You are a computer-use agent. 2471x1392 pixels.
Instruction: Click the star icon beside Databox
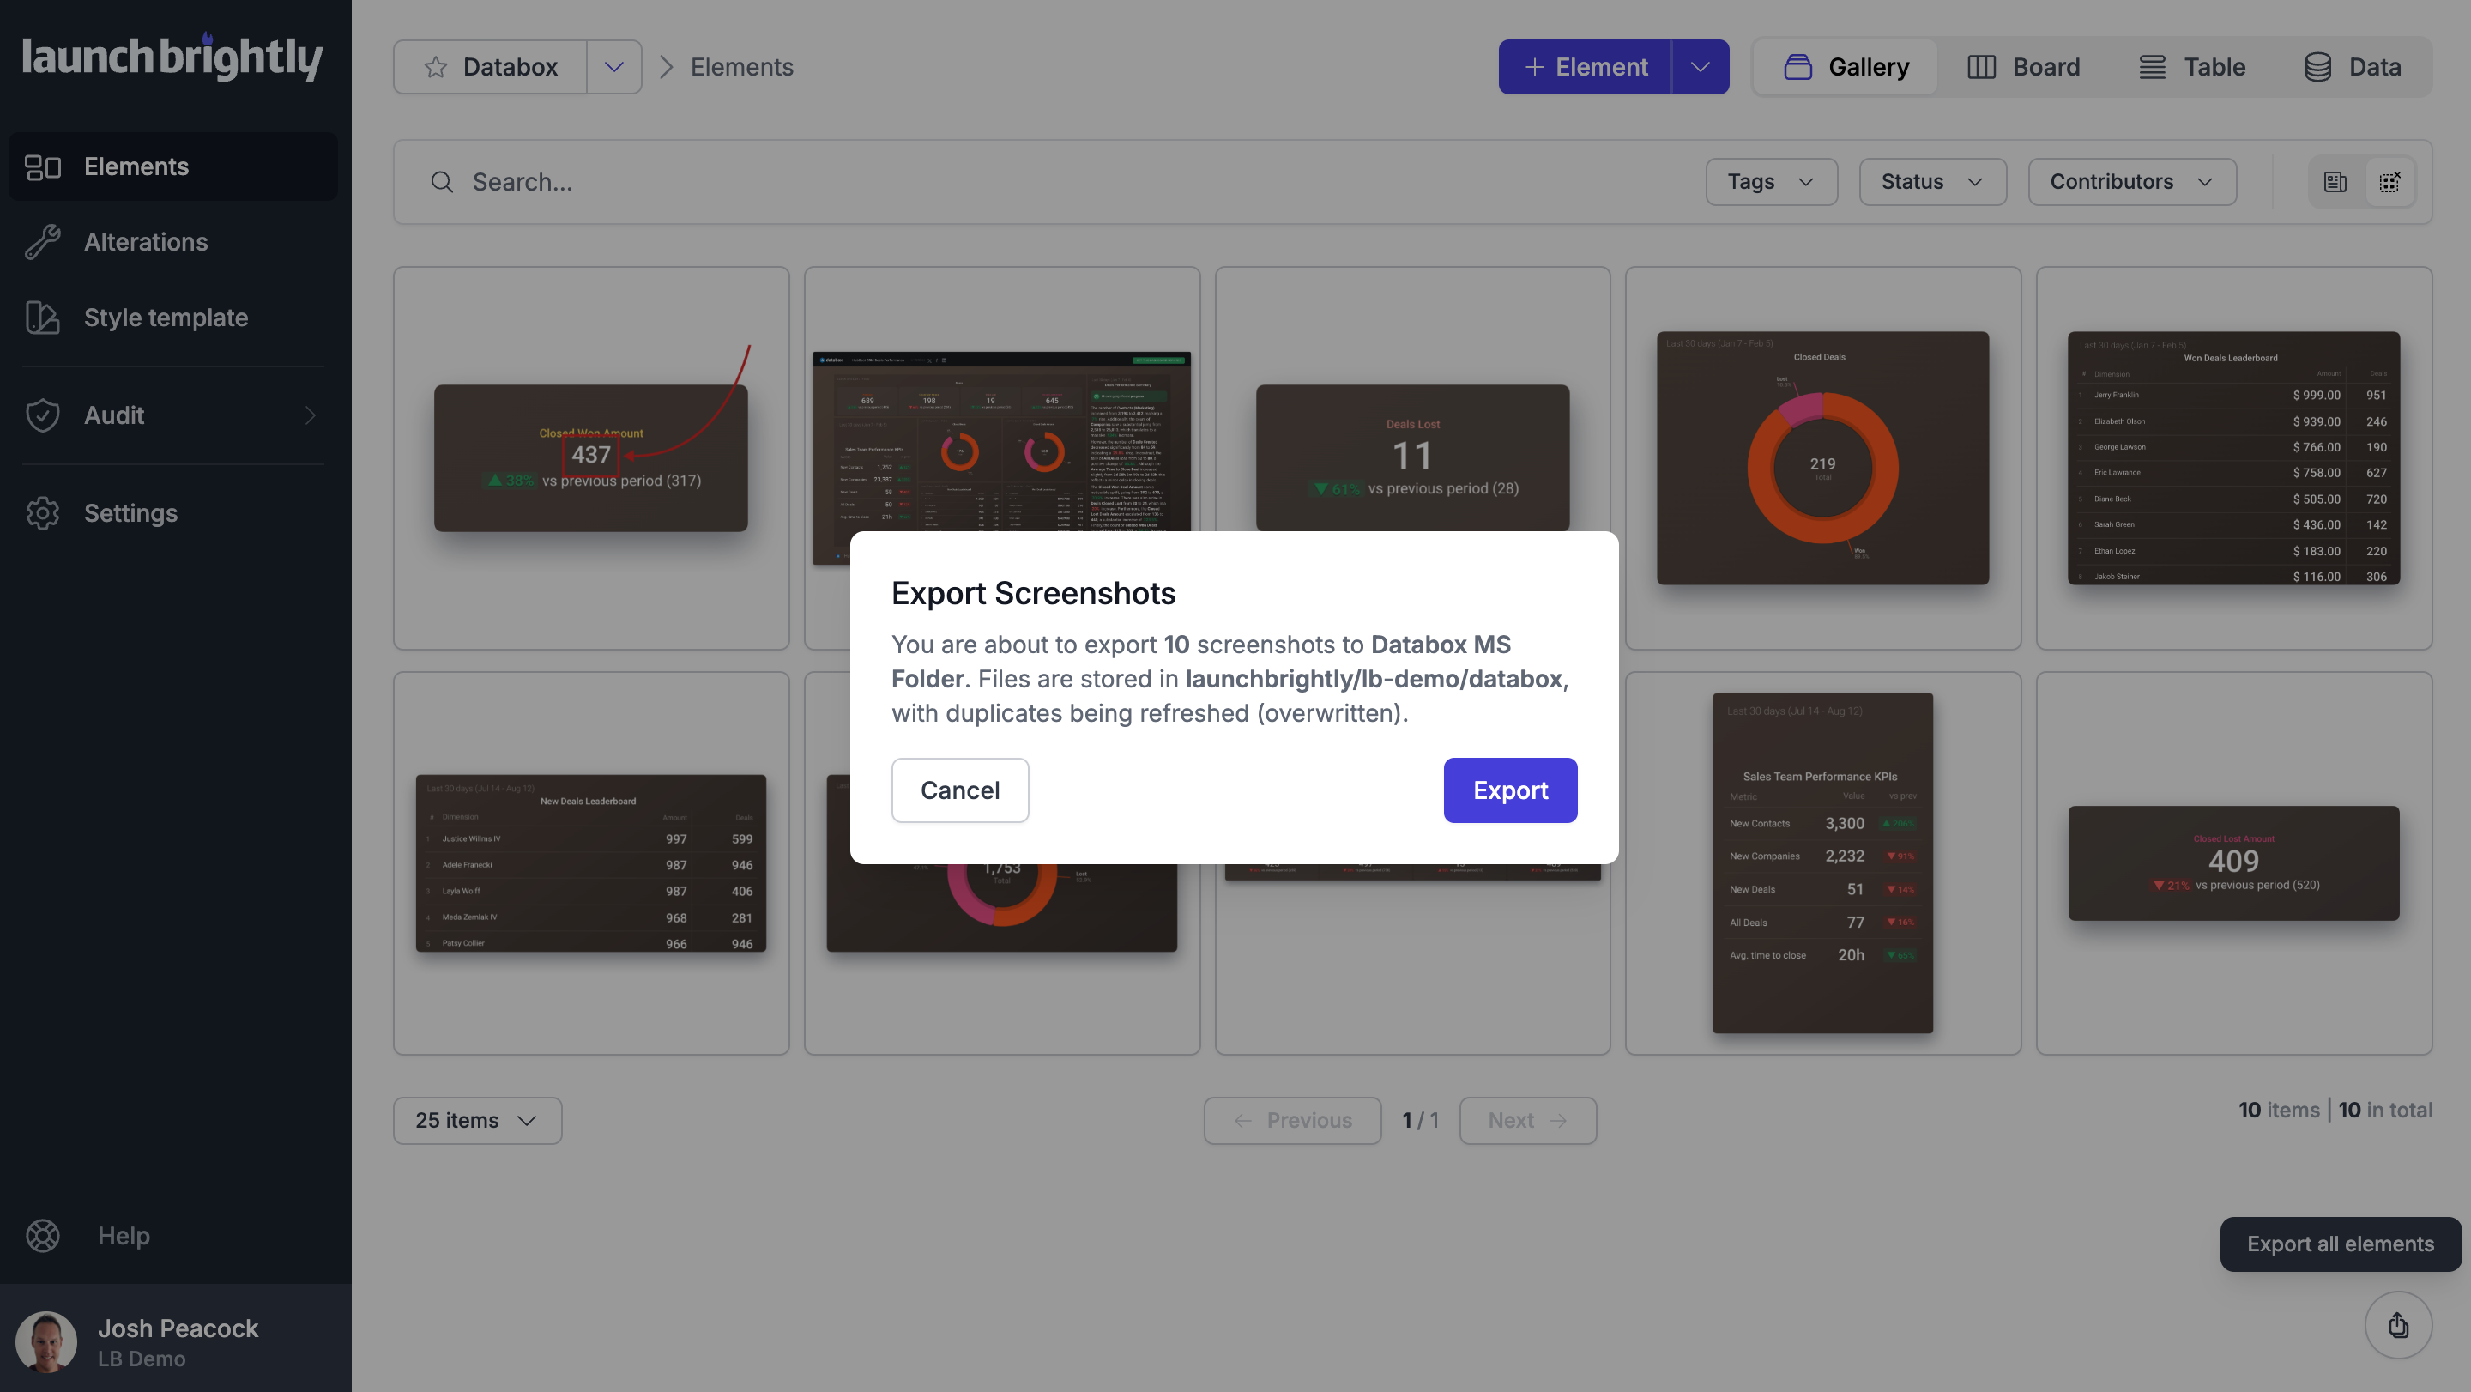pyautogui.click(x=436, y=67)
